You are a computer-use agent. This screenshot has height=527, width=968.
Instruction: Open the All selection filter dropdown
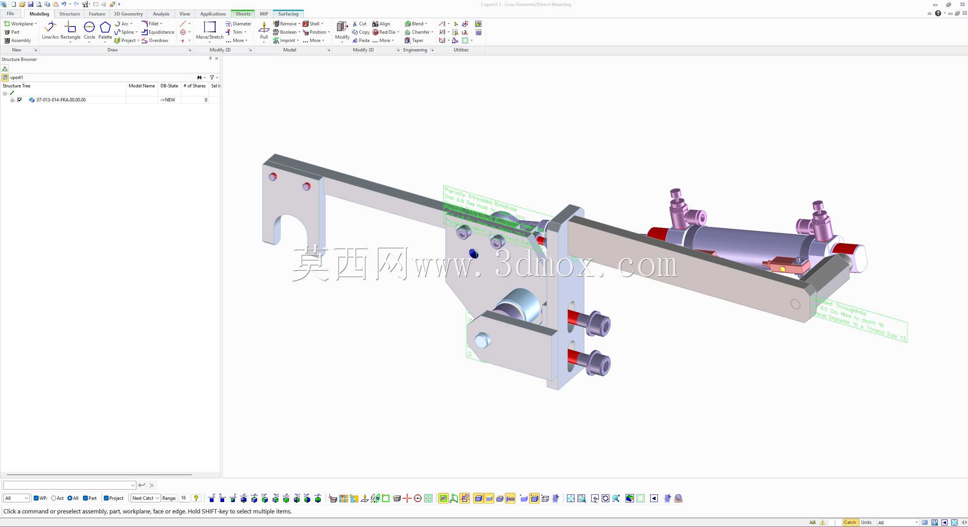[x=16, y=498]
